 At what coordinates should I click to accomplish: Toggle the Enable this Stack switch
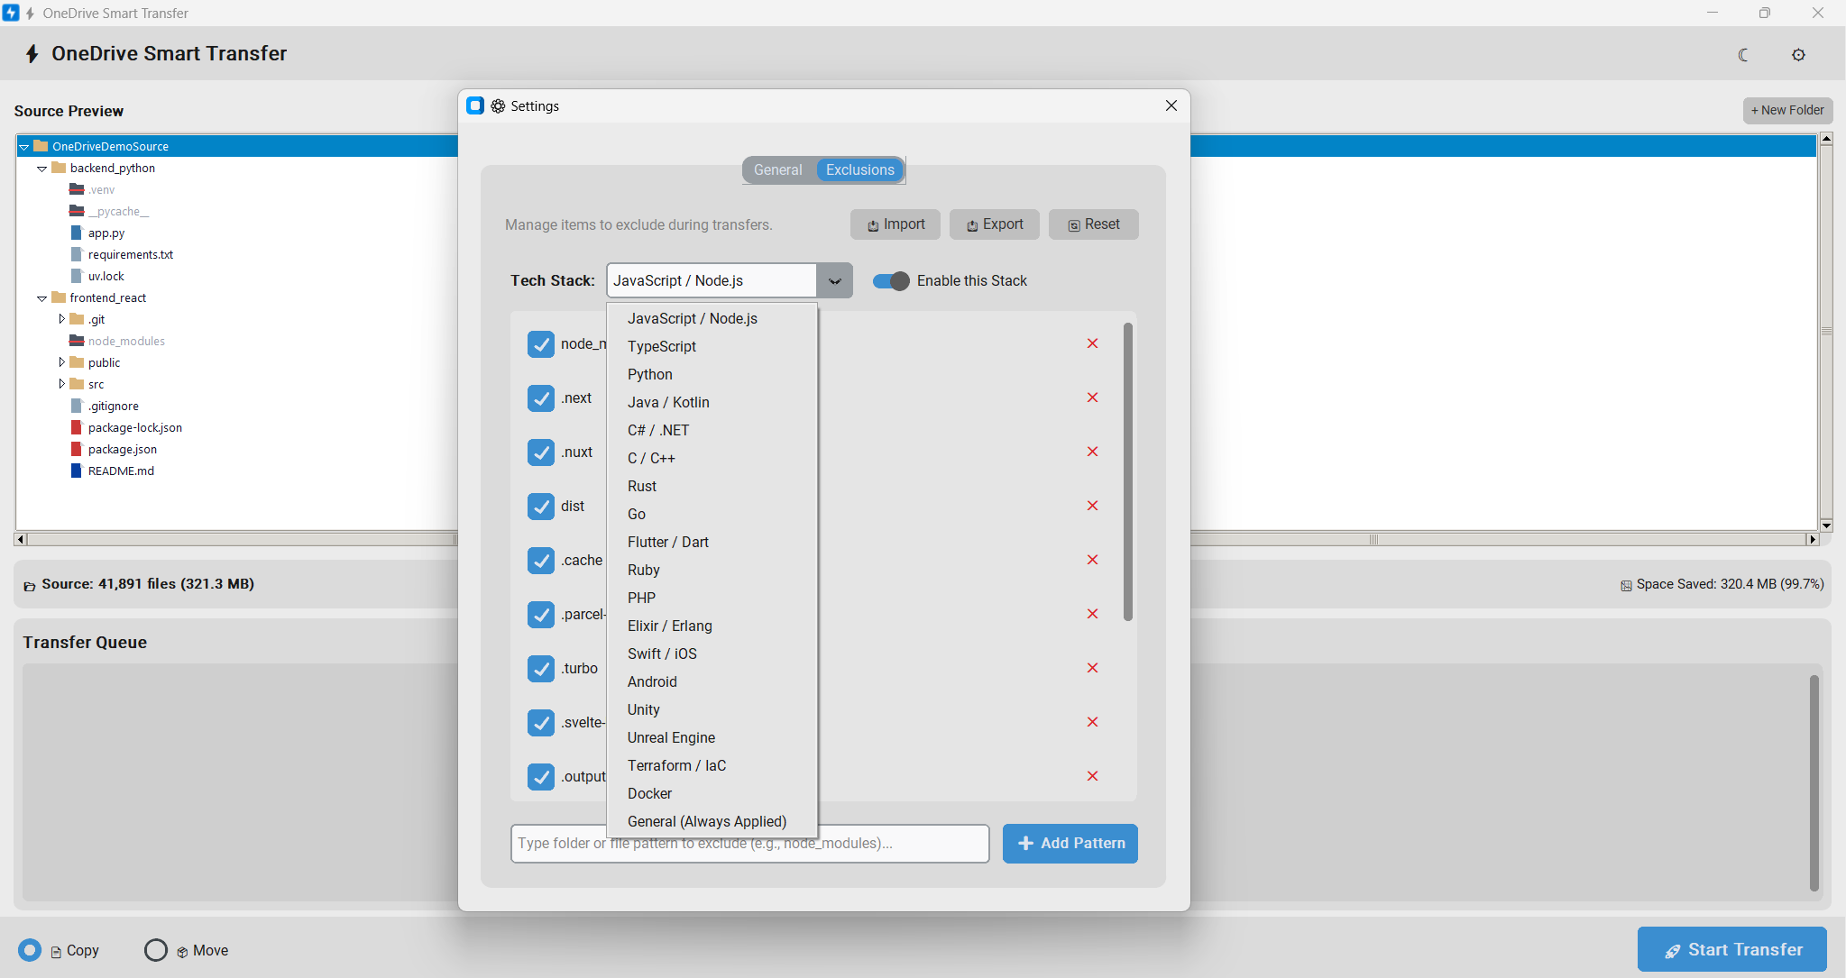tap(891, 281)
